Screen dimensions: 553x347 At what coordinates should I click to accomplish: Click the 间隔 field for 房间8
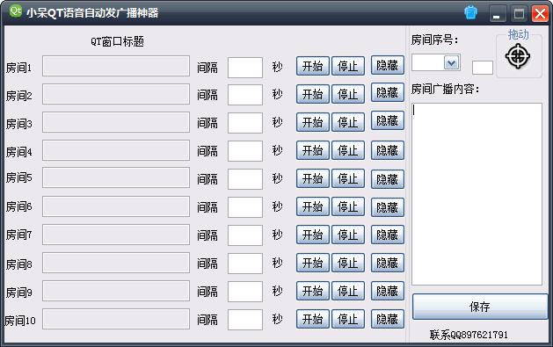coord(245,264)
